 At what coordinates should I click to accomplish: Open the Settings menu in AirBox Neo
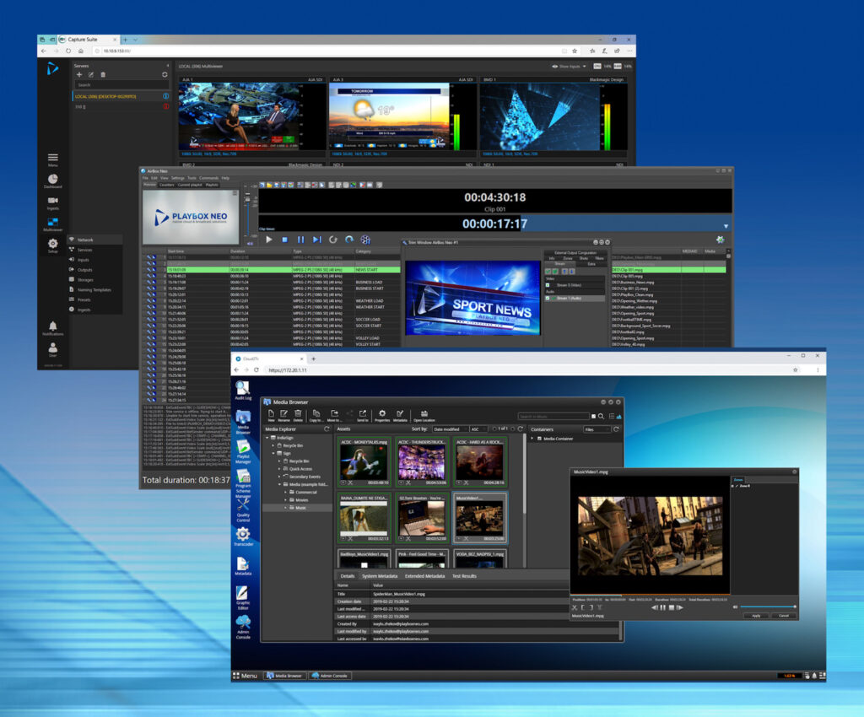click(177, 178)
